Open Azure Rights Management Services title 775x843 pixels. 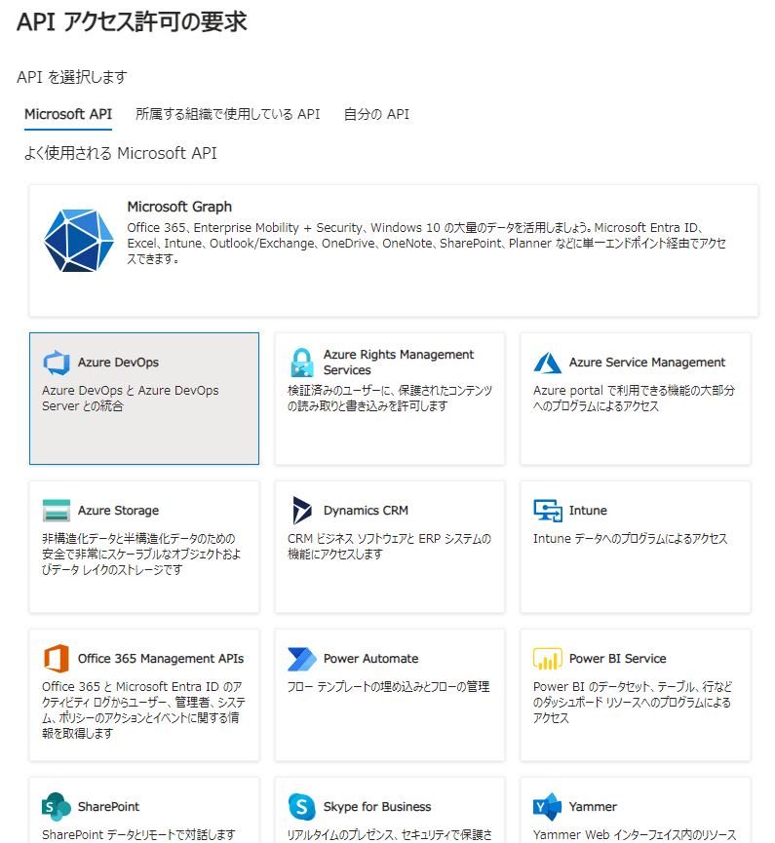pyautogui.click(x=399, y=363)
